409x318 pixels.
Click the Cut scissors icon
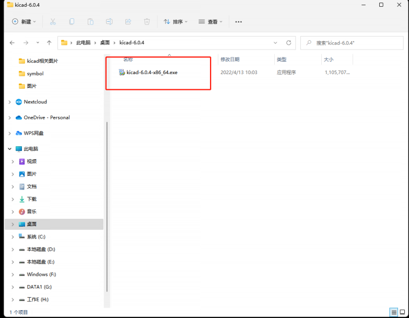pos(53,21)
